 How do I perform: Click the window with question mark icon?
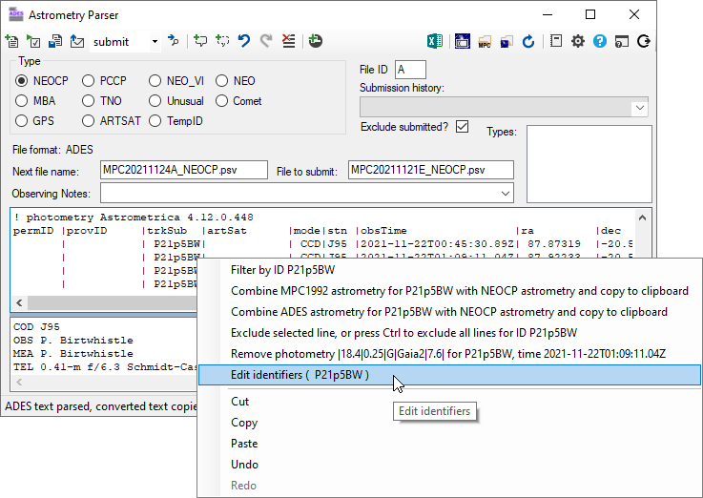[x=622, y=42]
